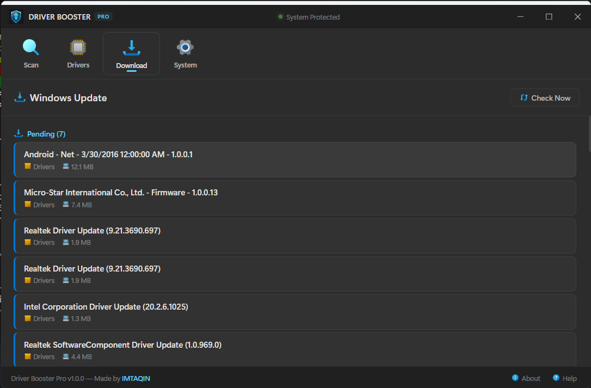Click the Windows Update header download icon
591x388 pixels.
click(x=20, y=98)
